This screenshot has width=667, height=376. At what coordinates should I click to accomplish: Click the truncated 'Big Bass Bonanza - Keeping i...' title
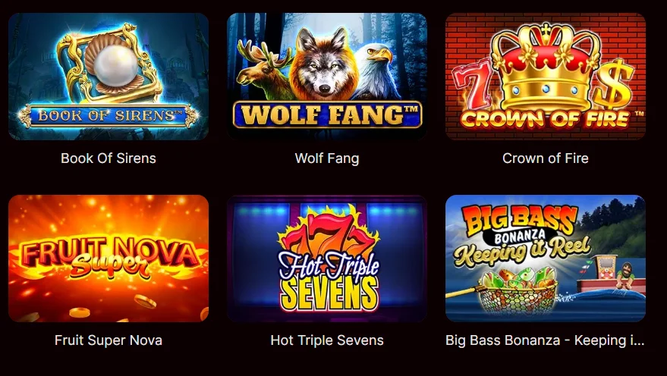tap(545, 340)
